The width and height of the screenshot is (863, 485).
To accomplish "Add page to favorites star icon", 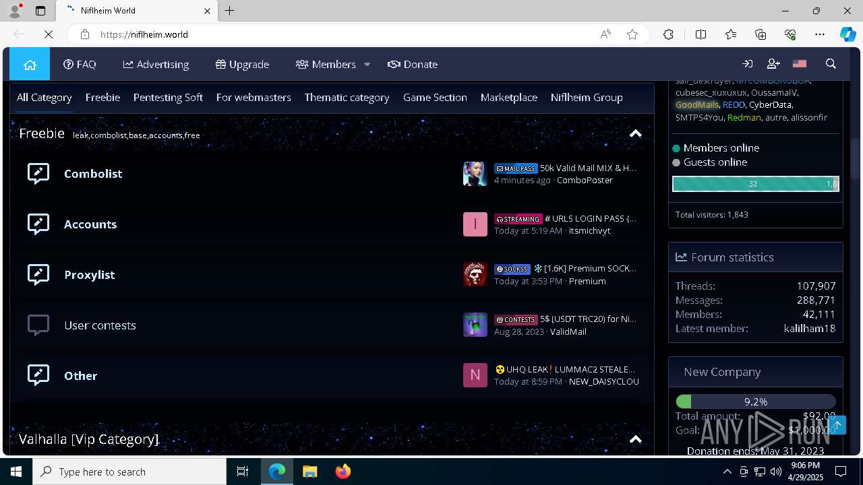I will tap(632, 34).
